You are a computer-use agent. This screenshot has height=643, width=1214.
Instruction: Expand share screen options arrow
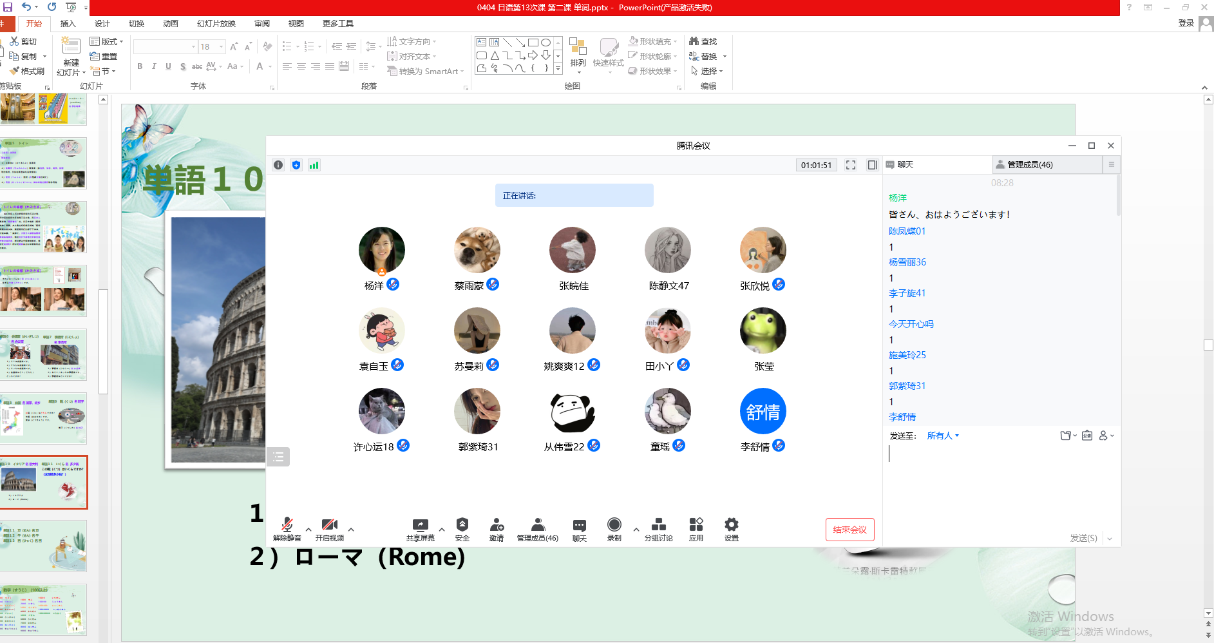442,530
